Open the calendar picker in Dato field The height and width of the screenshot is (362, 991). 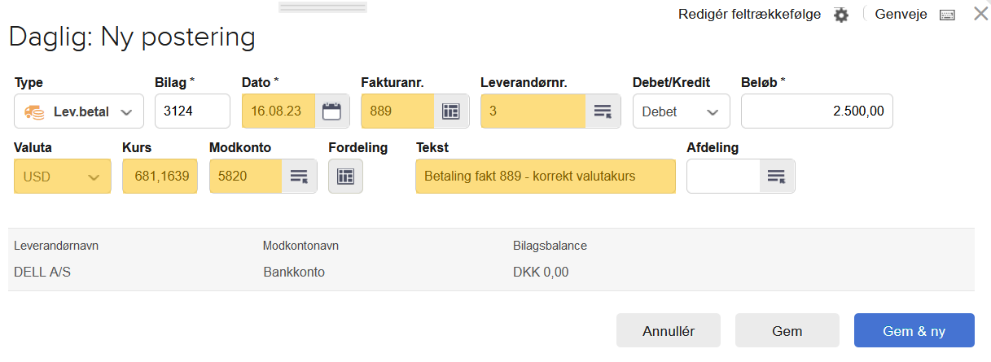point(331,111)
